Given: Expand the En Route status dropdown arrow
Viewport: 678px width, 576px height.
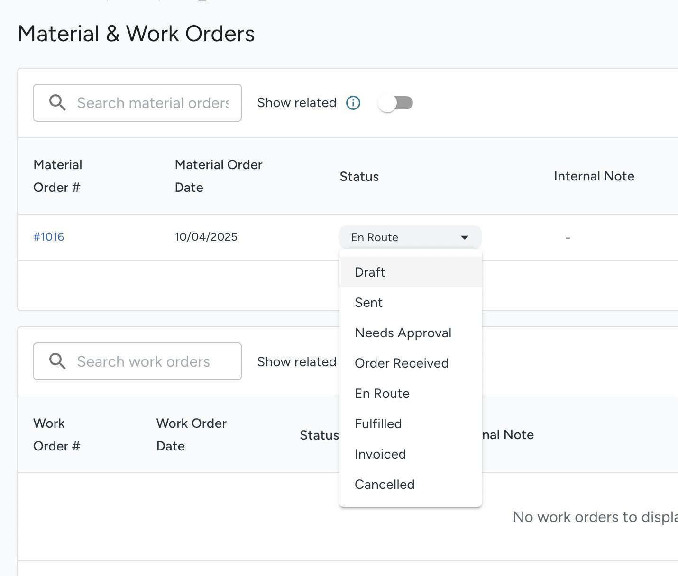Looking at the screenshot, I should (465, 237).
